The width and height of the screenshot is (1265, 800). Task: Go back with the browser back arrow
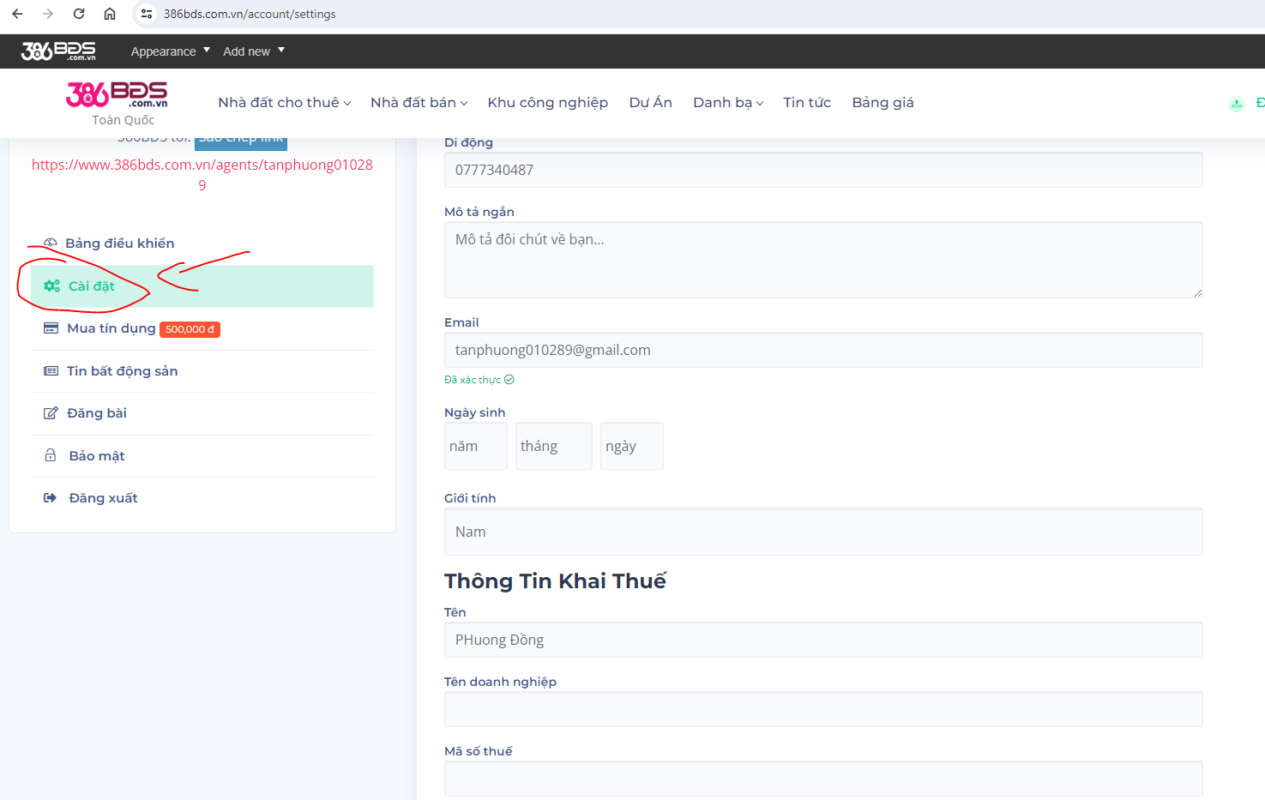[17, 14]
